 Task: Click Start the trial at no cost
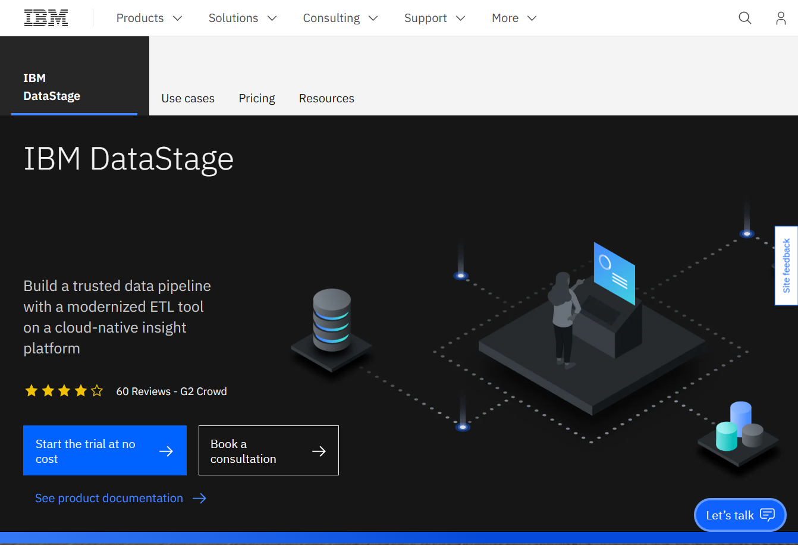pos(105,450)
